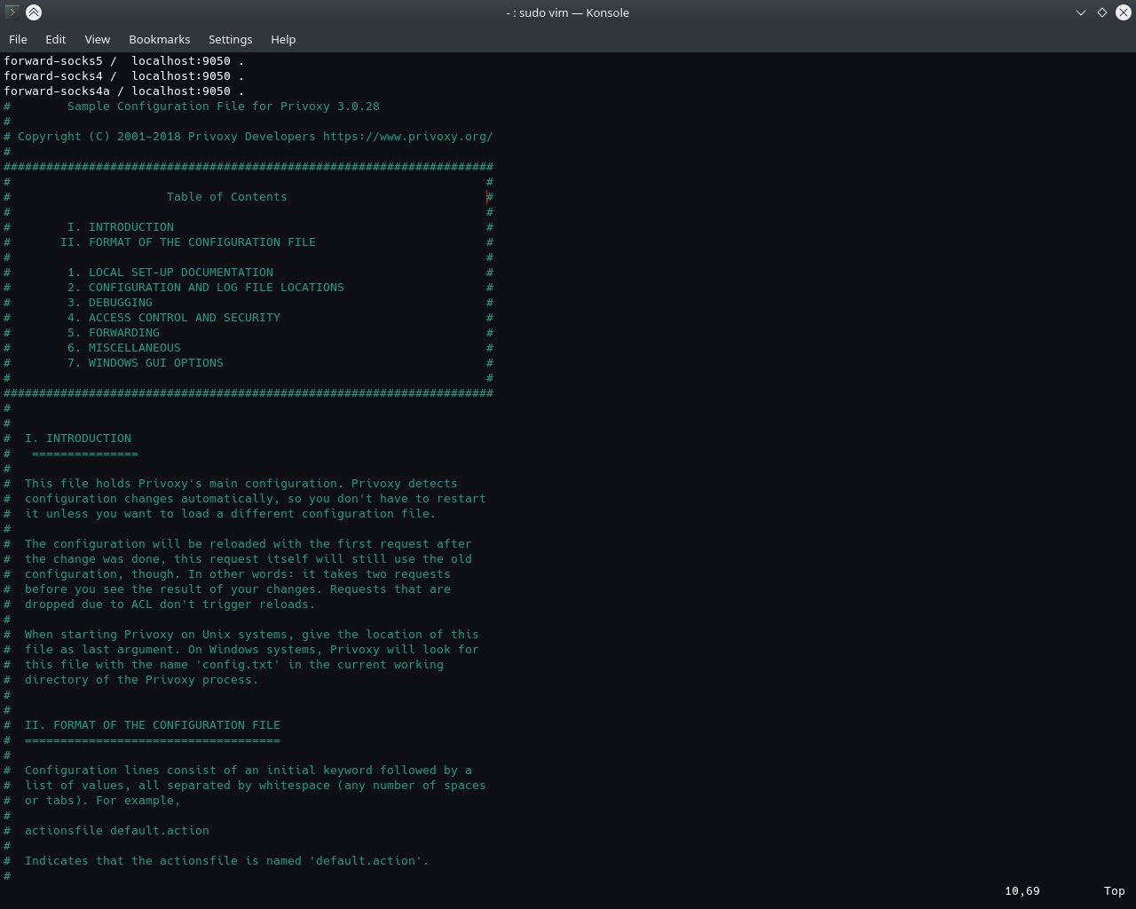Open the File menu

tap(18, 39)
